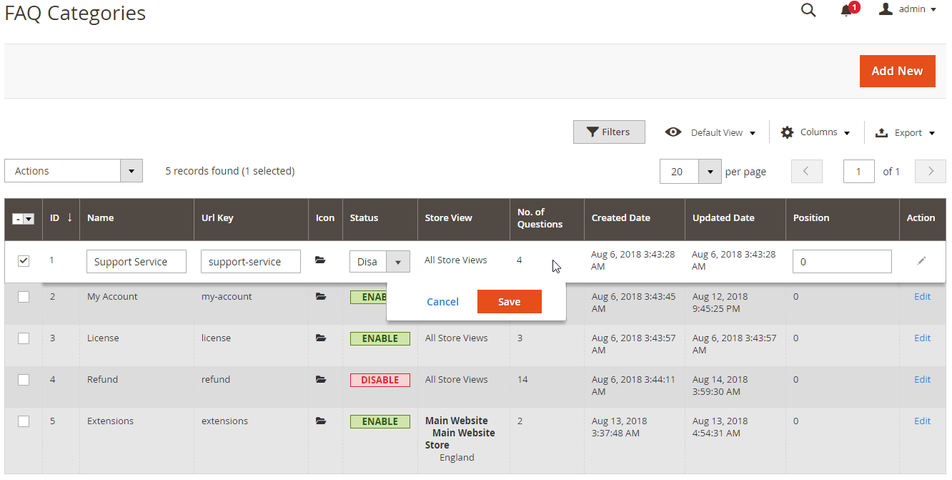This screenshot has width=952, height=480.
Task: Cancel the inline row edit
Action: point(442,302)
